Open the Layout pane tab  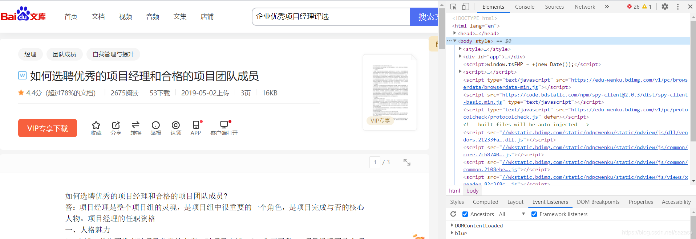515,202
